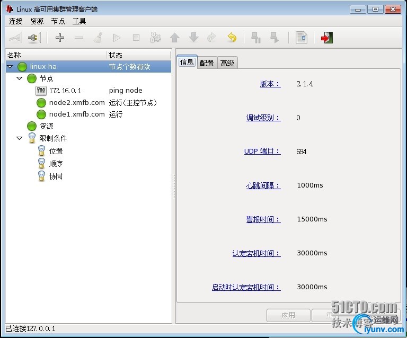
Task: Open the 工具 menu
Action: (79, 21)
